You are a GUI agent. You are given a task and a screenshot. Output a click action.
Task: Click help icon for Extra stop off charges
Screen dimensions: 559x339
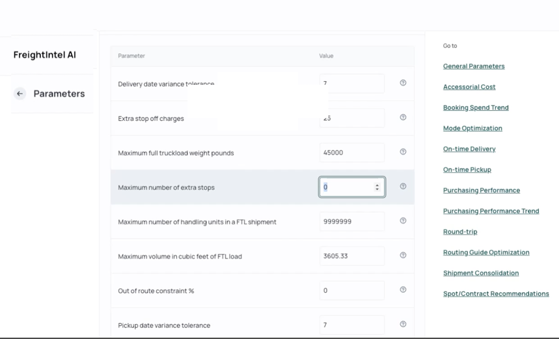coord(403,117)
